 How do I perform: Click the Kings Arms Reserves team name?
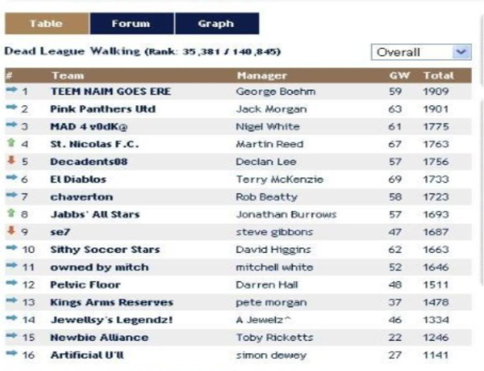[111, 303]
